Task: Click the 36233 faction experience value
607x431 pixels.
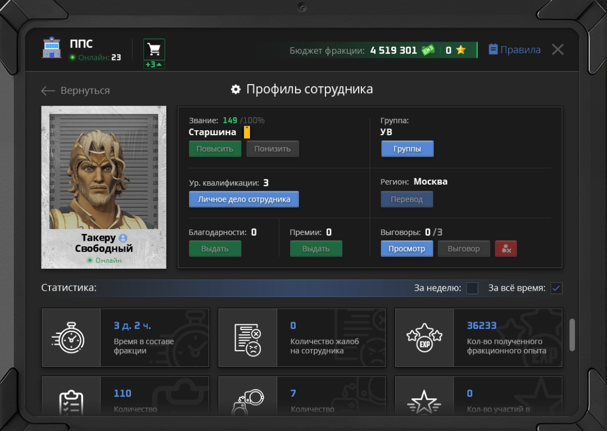Action: pyautogui.click(x=482, y=325)
